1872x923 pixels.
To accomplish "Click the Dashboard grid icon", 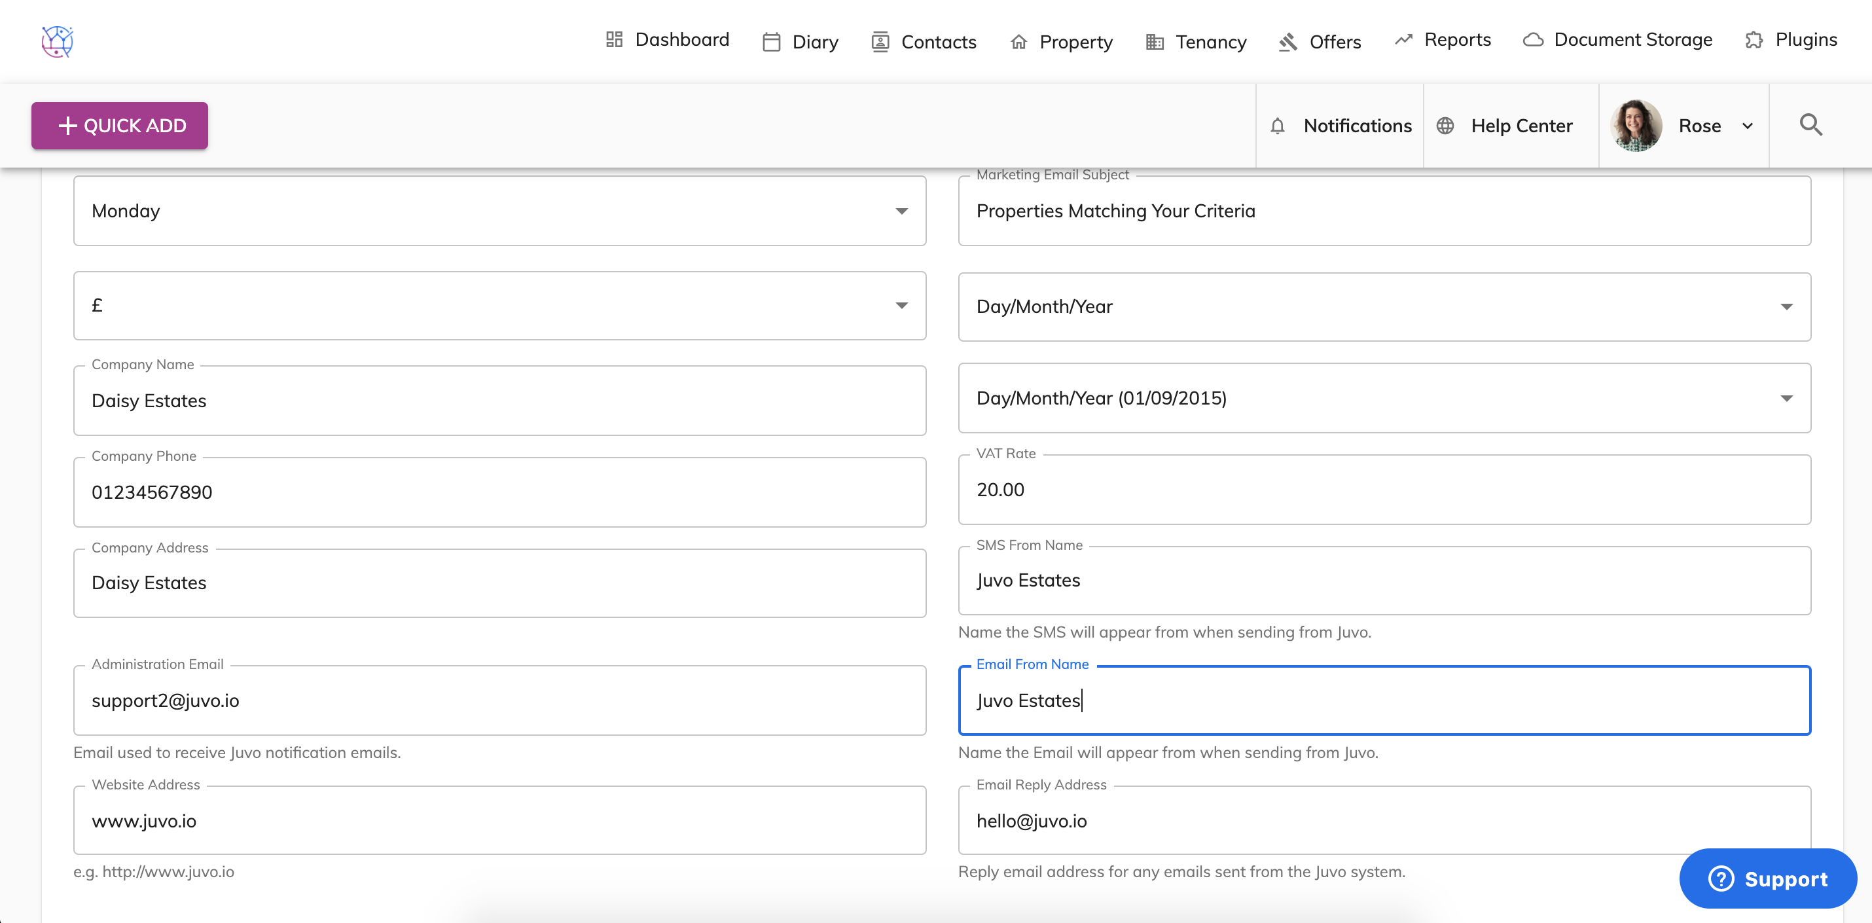I will point(614,40).
